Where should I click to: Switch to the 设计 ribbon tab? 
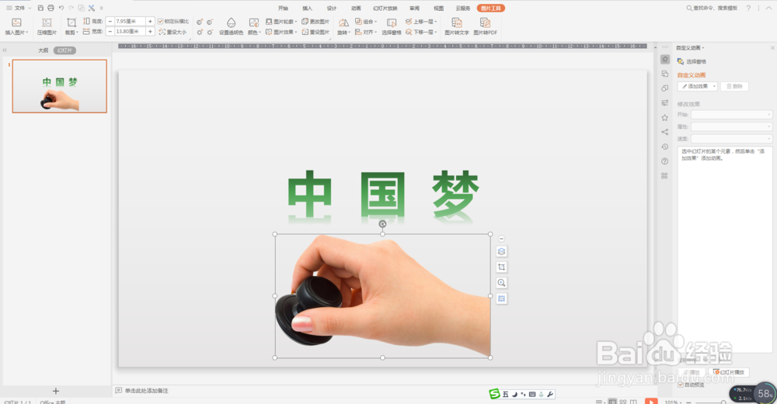332,8
